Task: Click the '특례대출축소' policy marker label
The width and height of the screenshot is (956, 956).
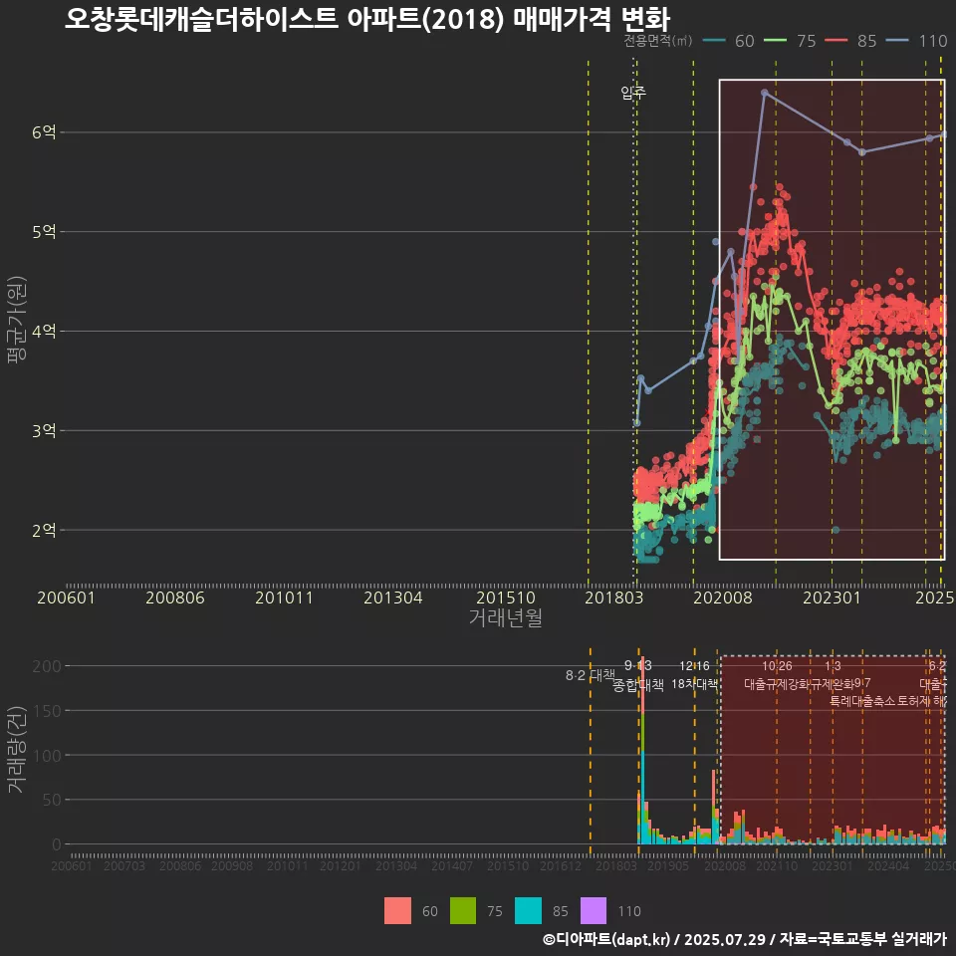Action: [x=862, y=701]
